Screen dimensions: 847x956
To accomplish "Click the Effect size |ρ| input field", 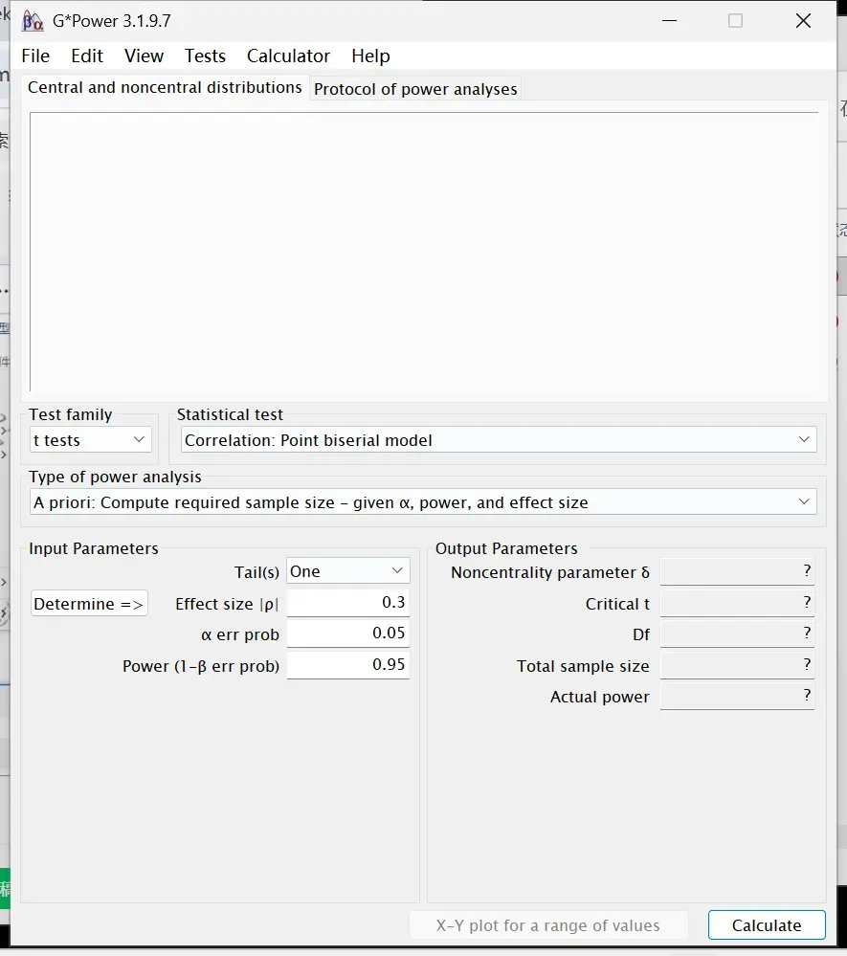I will [347, 602].
